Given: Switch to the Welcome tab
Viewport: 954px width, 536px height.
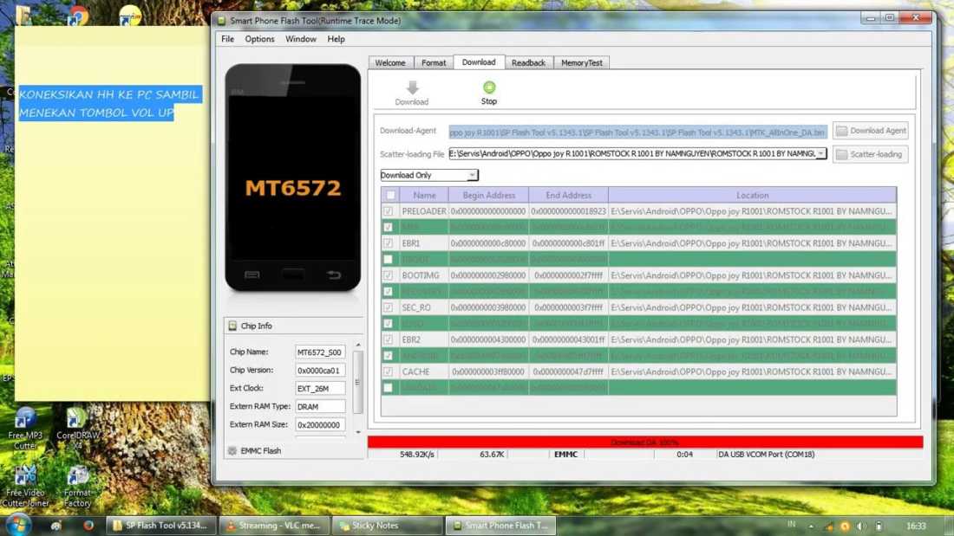Looking at the screenshot, I should coord(390,62).
